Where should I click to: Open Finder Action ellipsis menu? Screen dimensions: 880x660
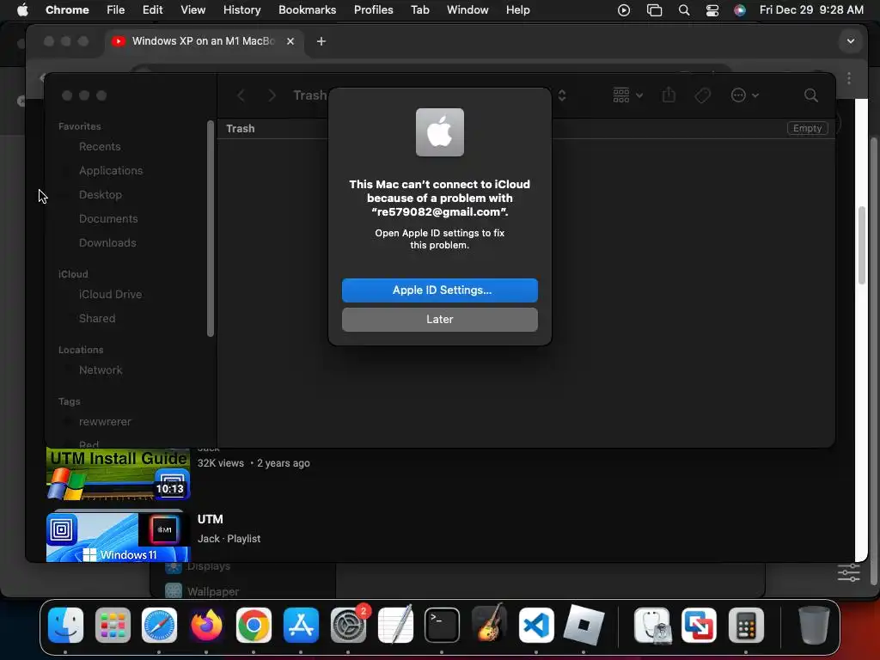[x=745, y=95]
